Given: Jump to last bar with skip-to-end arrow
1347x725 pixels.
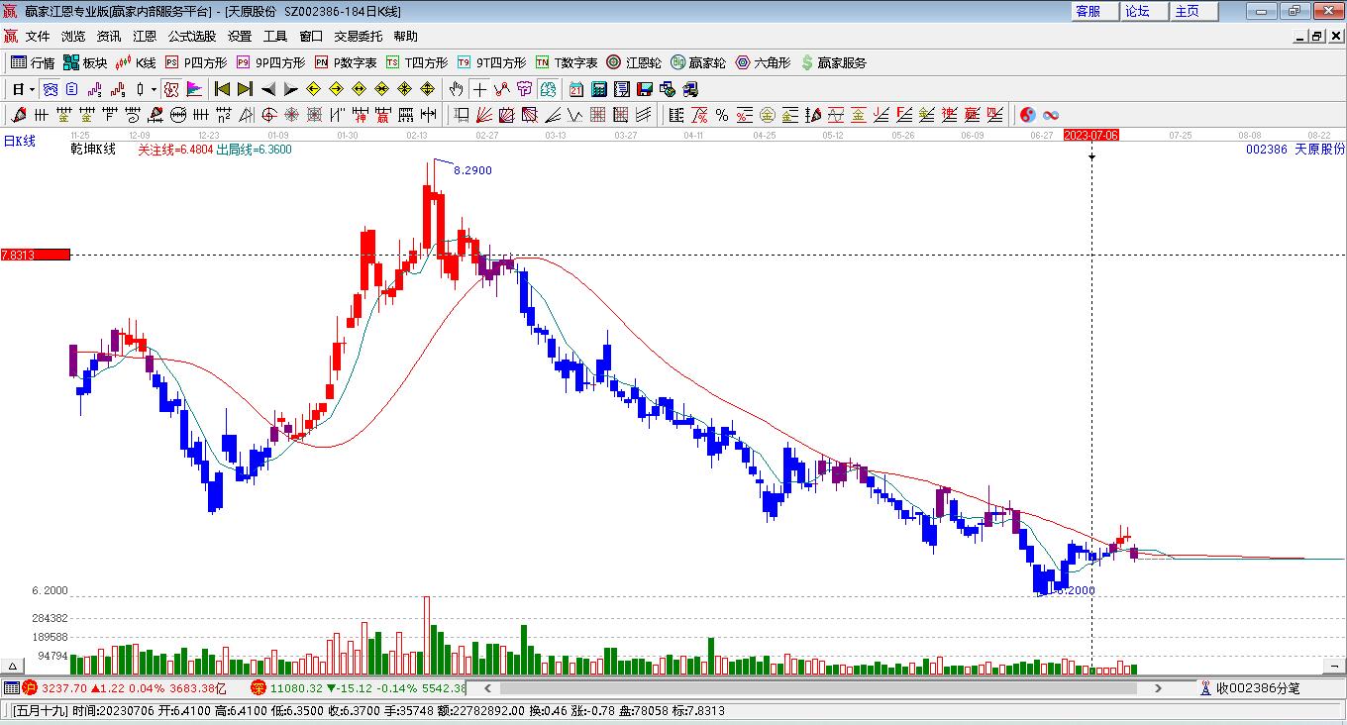Looking at the screenshot, I should pyautogui.click(x=245, y=89).
